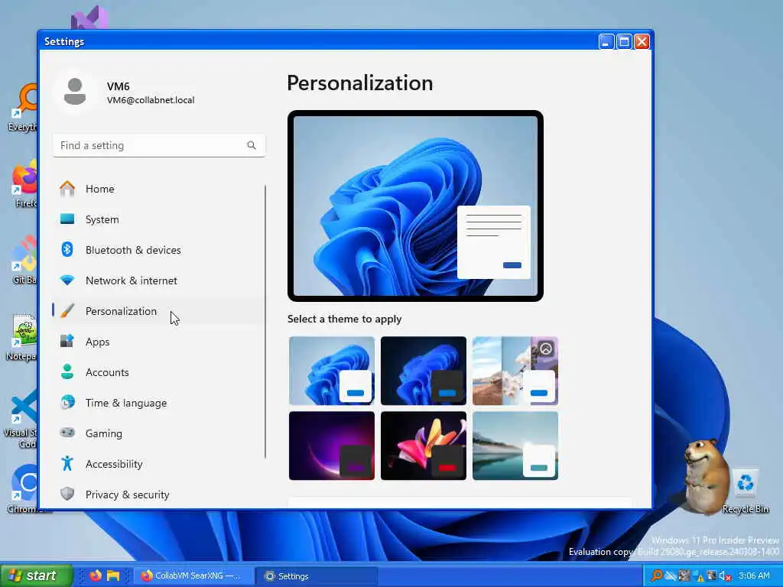The width and height of the screenshot is (783, 587).
Task: Select the Firefox desktop shortcut
Action: point(24,183)
